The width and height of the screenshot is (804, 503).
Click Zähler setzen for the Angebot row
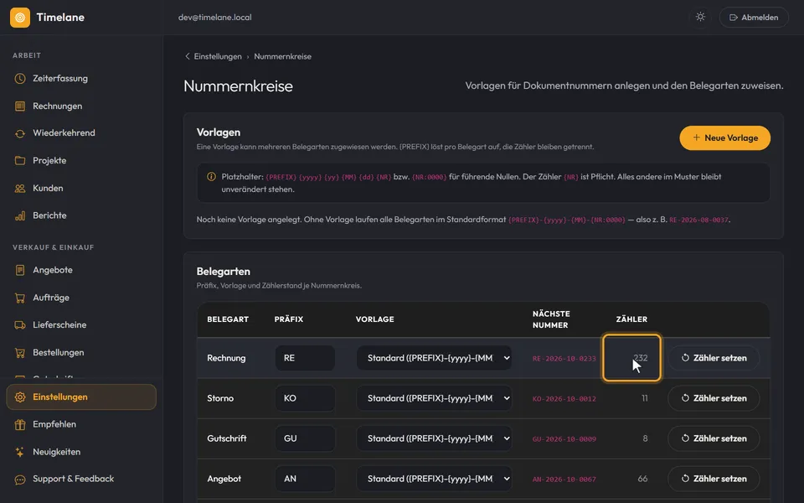point(714,479)
